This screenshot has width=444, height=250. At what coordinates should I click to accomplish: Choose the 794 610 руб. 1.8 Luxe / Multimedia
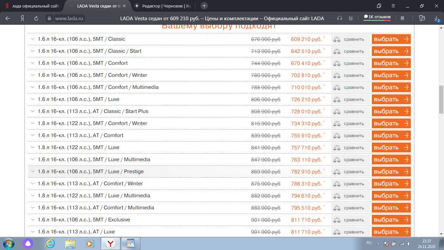(x=391, y=196)
